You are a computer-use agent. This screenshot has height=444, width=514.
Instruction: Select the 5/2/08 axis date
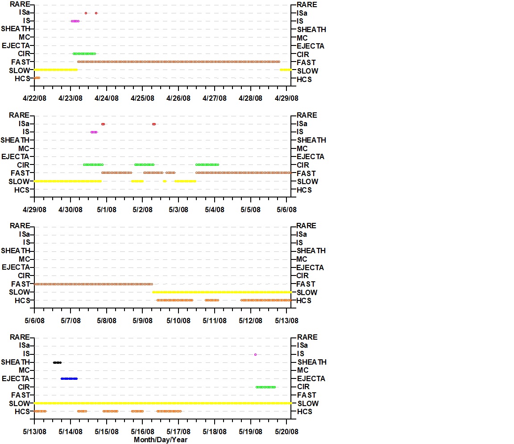point(143,210)
